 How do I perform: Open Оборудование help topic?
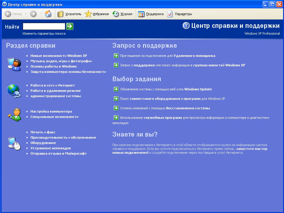point(43,143)
